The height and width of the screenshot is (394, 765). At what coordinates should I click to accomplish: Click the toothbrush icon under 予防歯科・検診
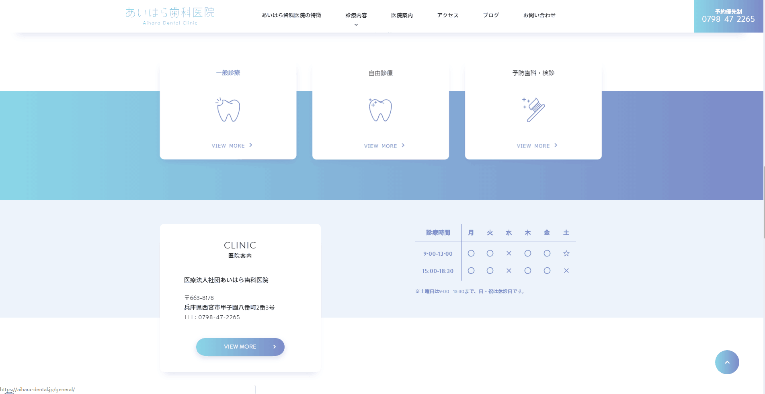(533, 109)
